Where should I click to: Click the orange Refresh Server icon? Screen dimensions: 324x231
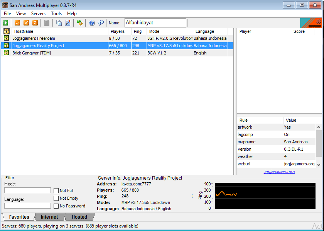point(35,23)
